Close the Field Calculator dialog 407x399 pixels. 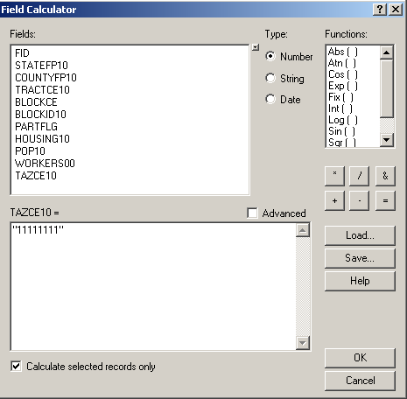coord(396,10)
